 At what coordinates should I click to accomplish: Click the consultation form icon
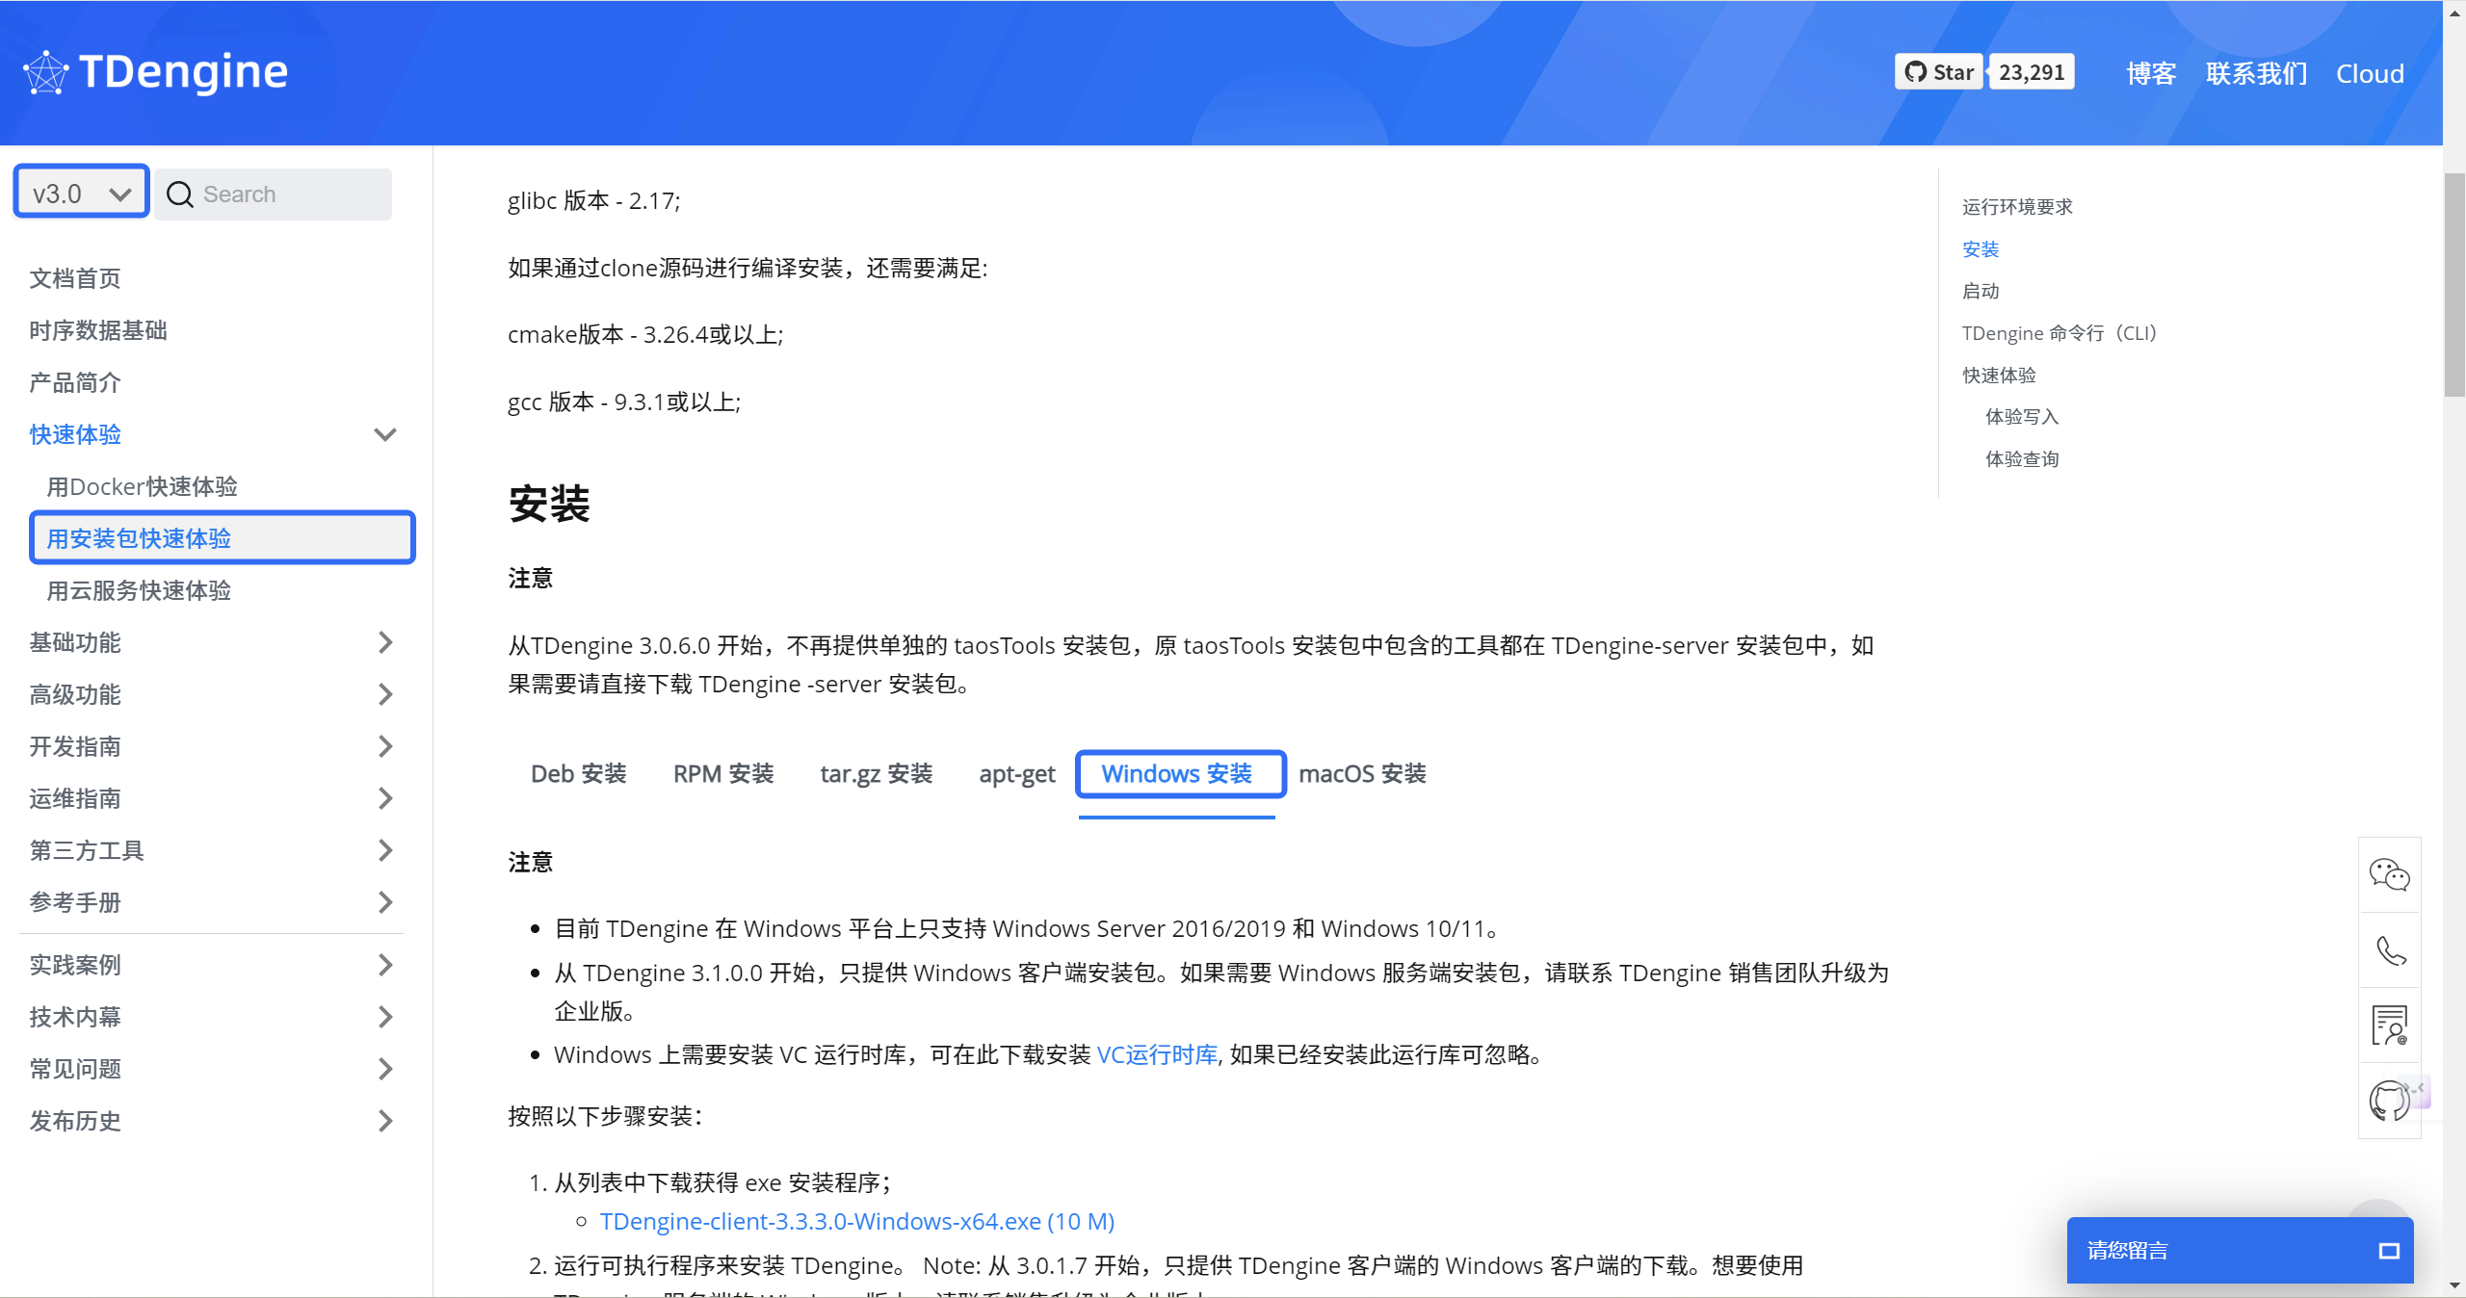tap(2390, 1025)
